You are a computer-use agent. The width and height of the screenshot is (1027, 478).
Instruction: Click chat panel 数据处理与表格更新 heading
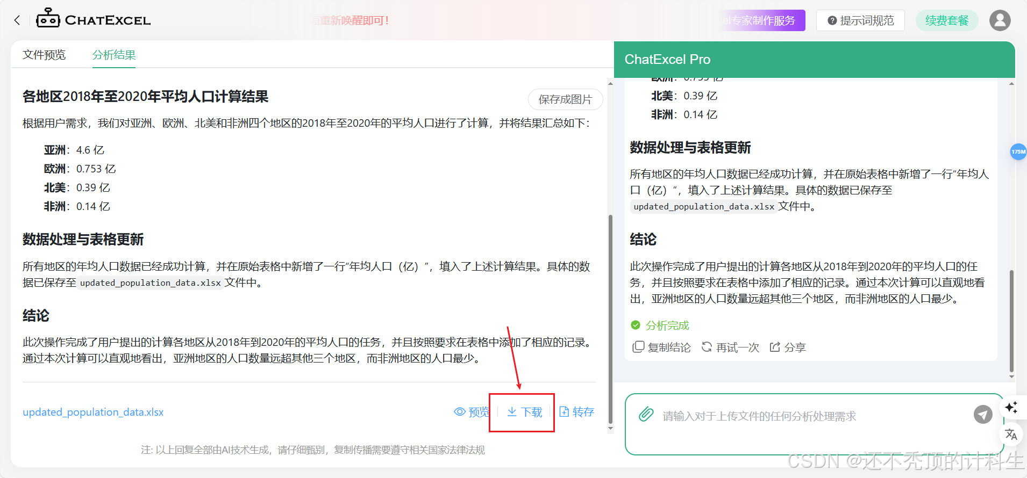pyautogui.click(x=690, y=148)
